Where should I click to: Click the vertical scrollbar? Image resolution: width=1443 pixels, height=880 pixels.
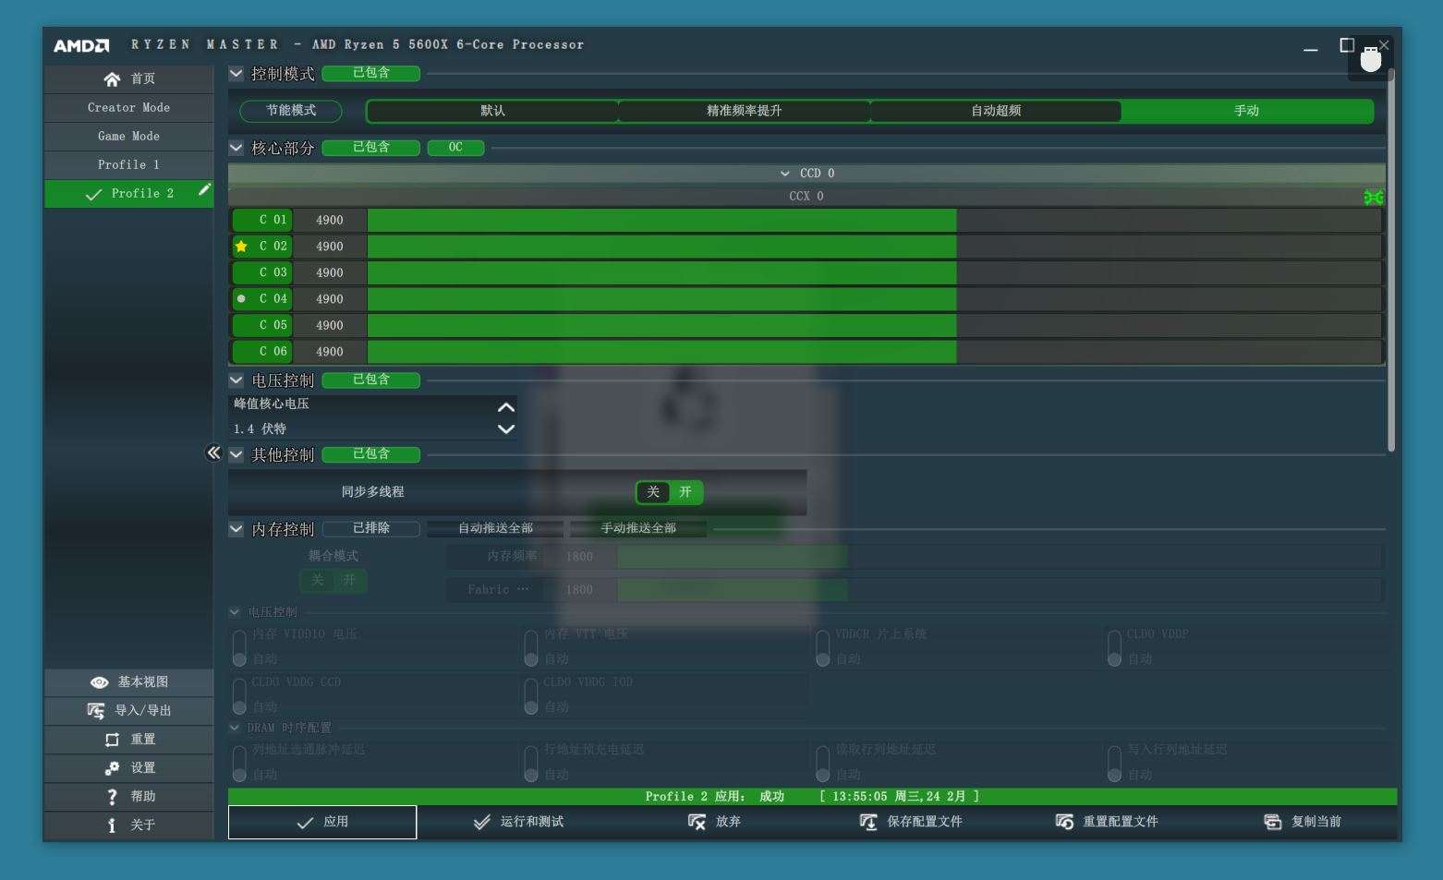pyautogui.click(x=1391, y=260)
